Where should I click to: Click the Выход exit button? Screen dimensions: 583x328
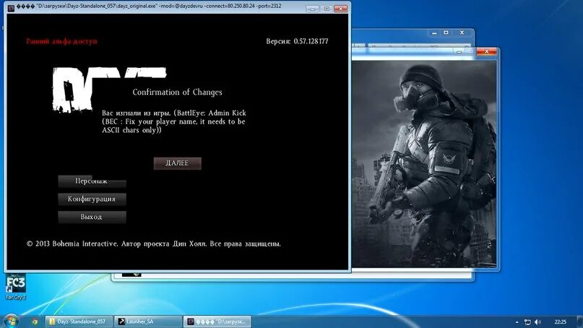[92, 217]
